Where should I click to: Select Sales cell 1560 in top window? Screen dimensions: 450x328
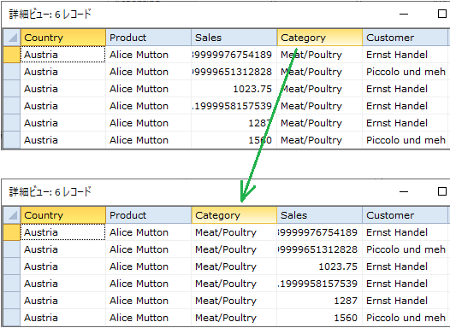tap(234, 140)
